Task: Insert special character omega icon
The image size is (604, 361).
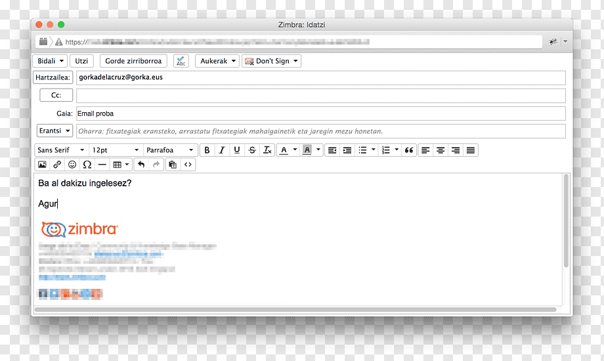Action: click(x=87, y=165)
